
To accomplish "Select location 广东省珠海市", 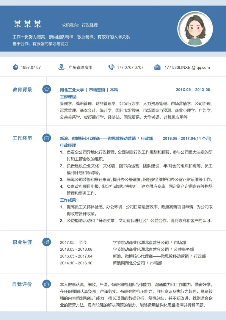I will [80, 67].
